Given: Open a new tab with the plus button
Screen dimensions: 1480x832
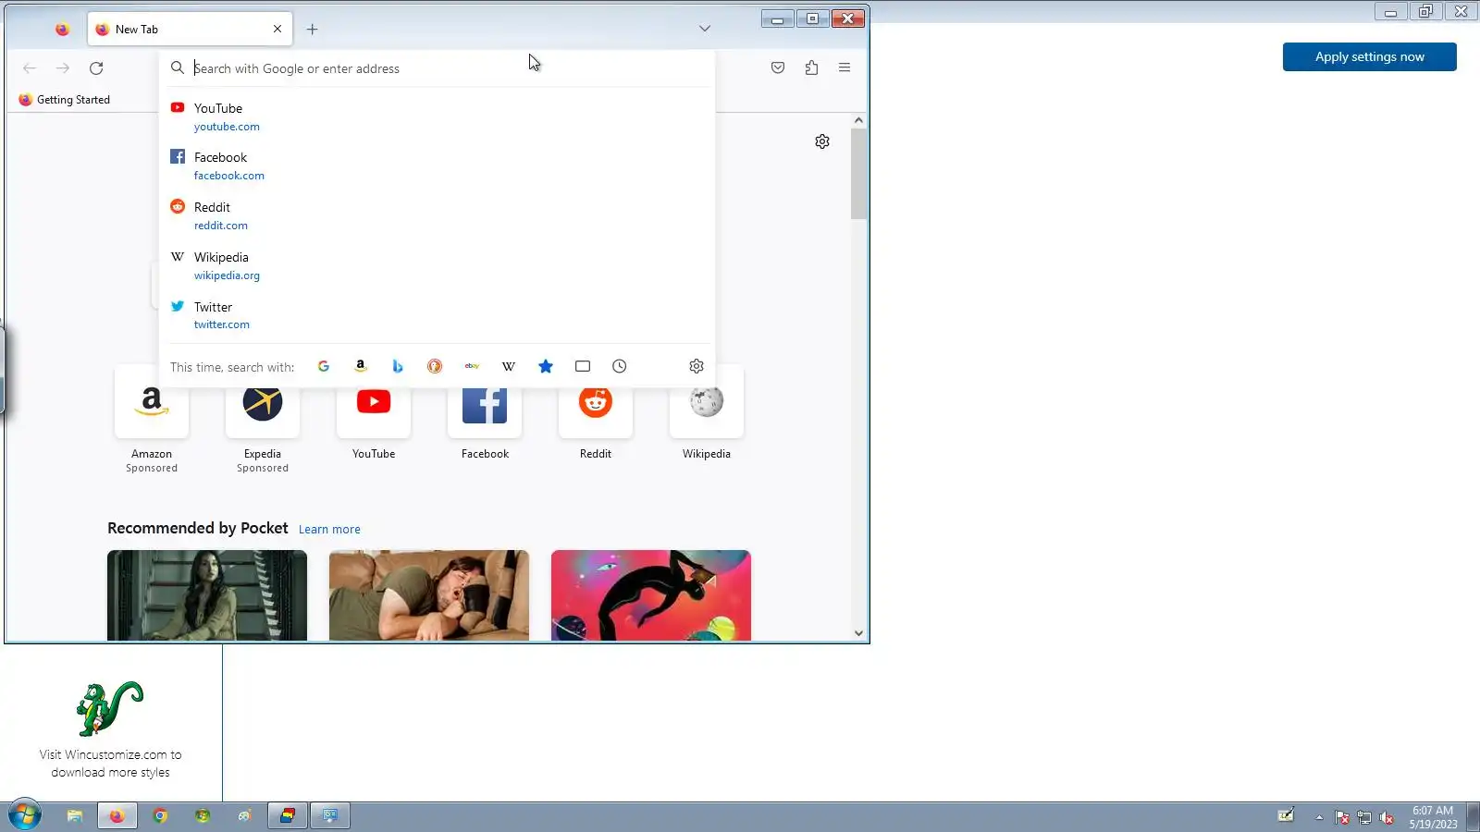Looking at the screenshot, I should tap(313, 30).
